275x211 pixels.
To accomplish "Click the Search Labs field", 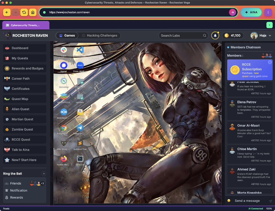I will [183, 35].
